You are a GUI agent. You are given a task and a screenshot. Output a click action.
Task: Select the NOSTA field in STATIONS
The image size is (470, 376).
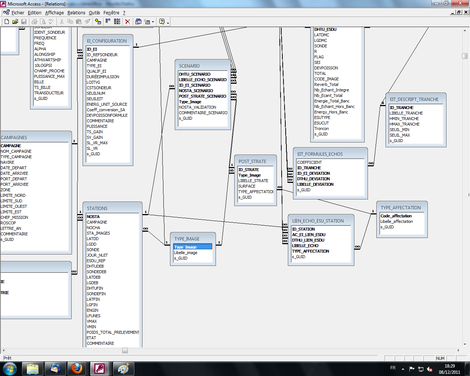point(113,217)
